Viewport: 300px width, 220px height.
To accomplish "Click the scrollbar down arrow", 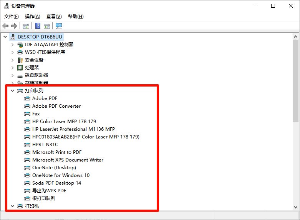I will pyautogui.click(x=295, y=207).
